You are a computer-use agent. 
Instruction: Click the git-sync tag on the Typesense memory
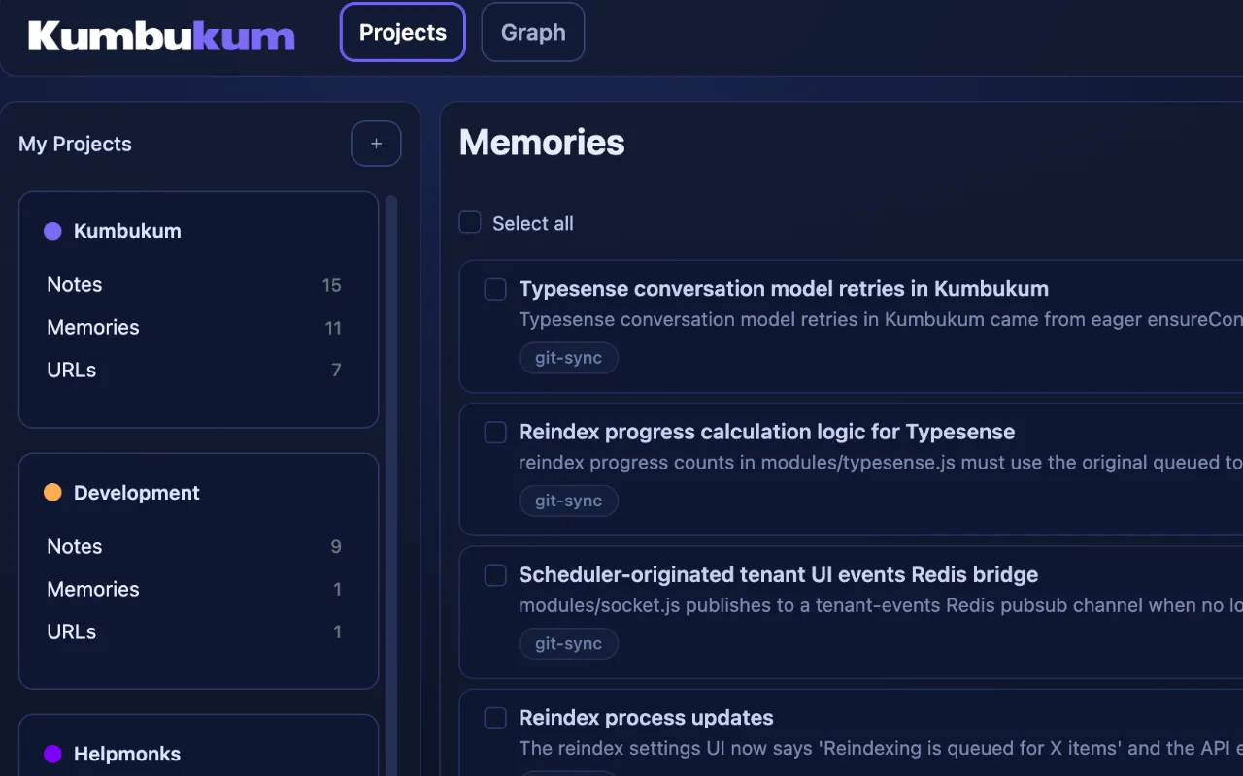[x=568, y=357]
